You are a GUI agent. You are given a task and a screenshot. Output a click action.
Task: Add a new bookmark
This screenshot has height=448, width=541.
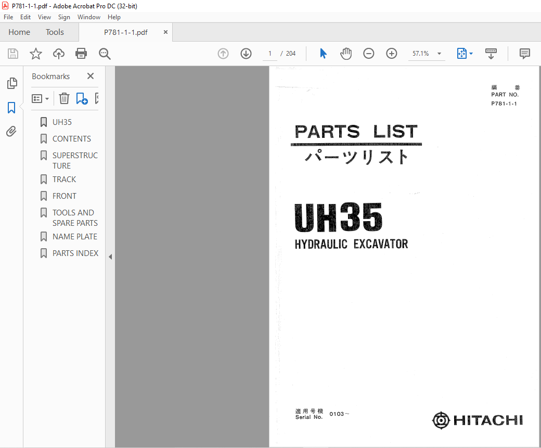(x=82, y=98)
